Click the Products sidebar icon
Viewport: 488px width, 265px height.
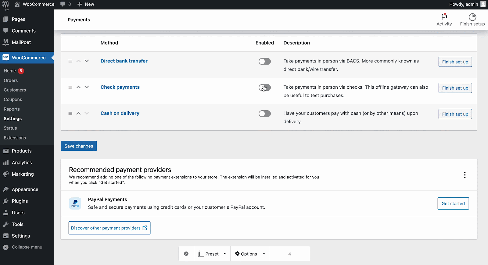tap(6, 151)
